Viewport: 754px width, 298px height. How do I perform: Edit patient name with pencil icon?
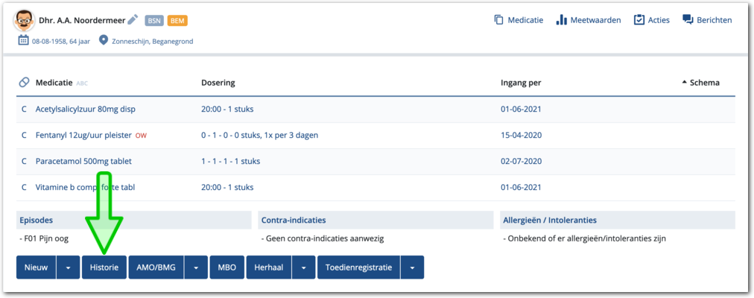133,20
